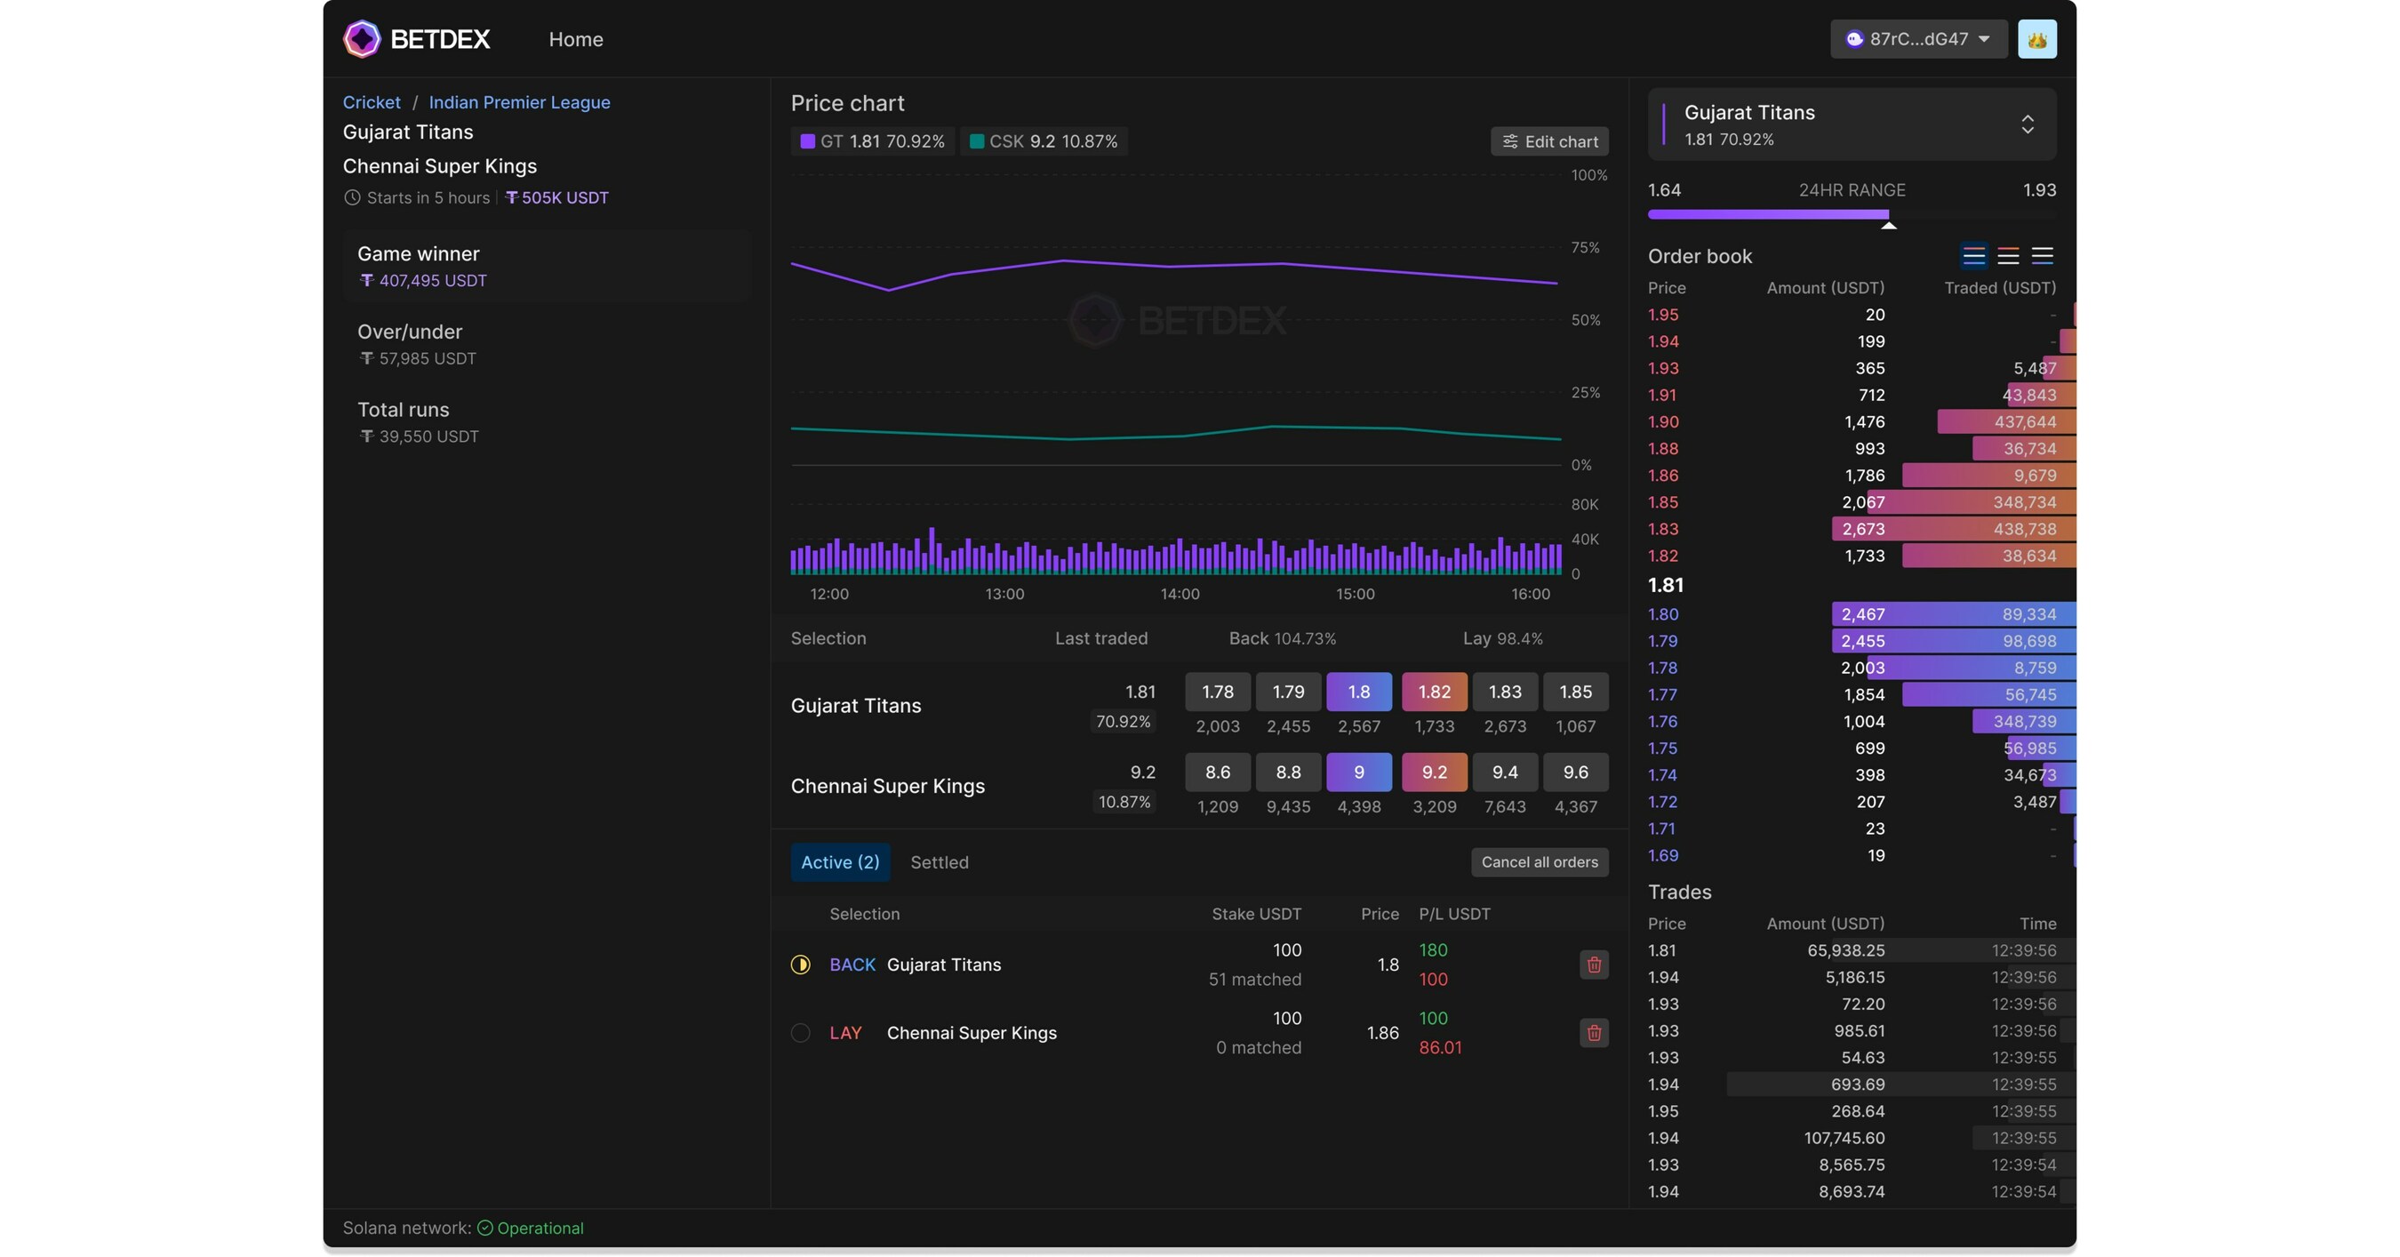Click the BETDEX logo icon
Screen dimensions: 2400x1257
[x=363, y=38]
